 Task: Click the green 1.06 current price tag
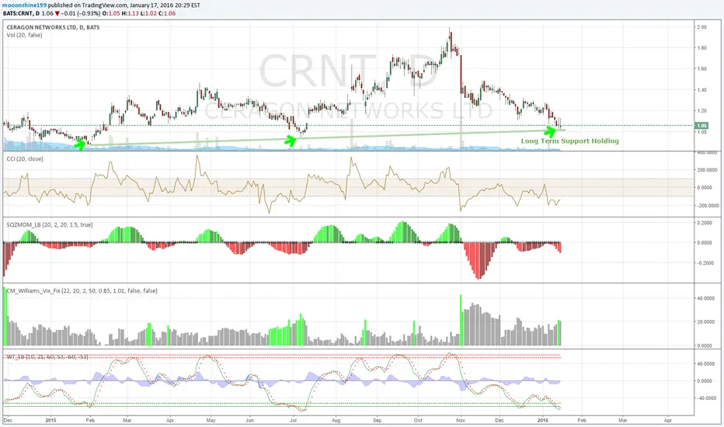[x=701, y=126]
